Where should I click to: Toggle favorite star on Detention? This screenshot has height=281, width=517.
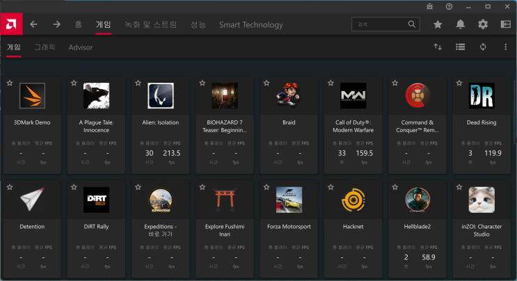coord(10,187)
